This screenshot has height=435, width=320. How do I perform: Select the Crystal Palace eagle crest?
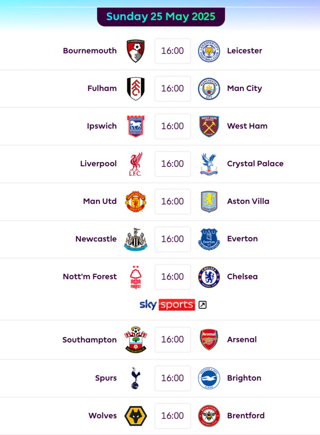(x=209, y=164)
